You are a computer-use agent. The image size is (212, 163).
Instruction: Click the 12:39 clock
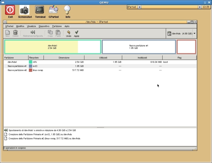tap(206, 7)
